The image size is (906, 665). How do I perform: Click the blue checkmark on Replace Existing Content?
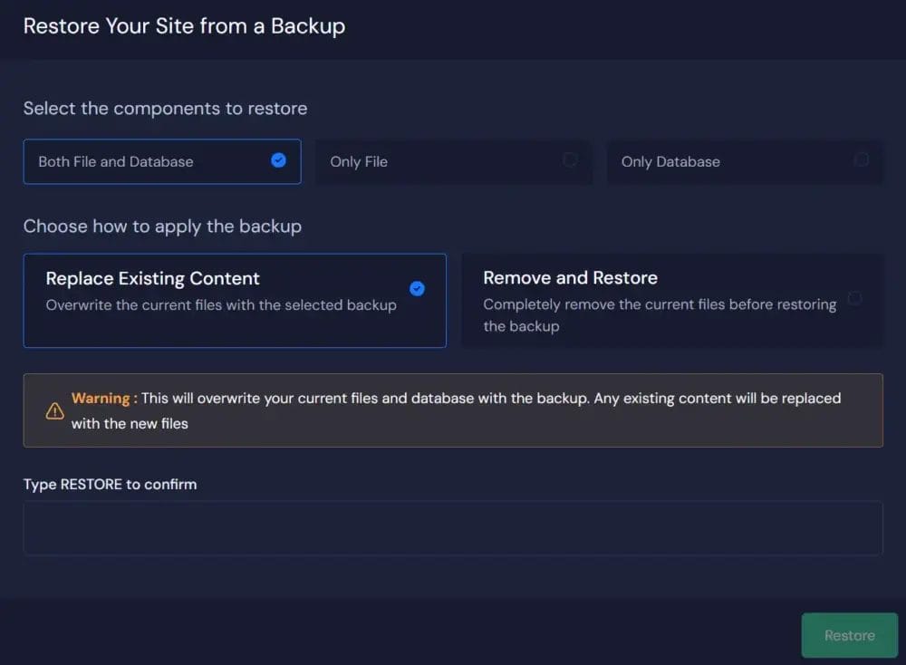coord(418,289)
